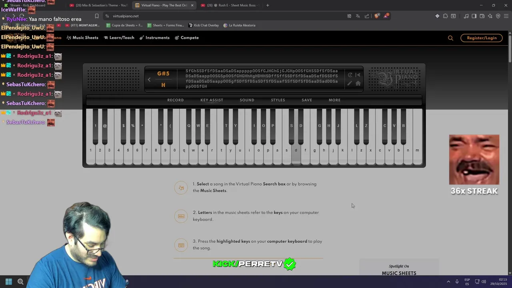512x288 pixels.
Task: Expand the system tray hidden icons chevron
Action: click(448, 282)
